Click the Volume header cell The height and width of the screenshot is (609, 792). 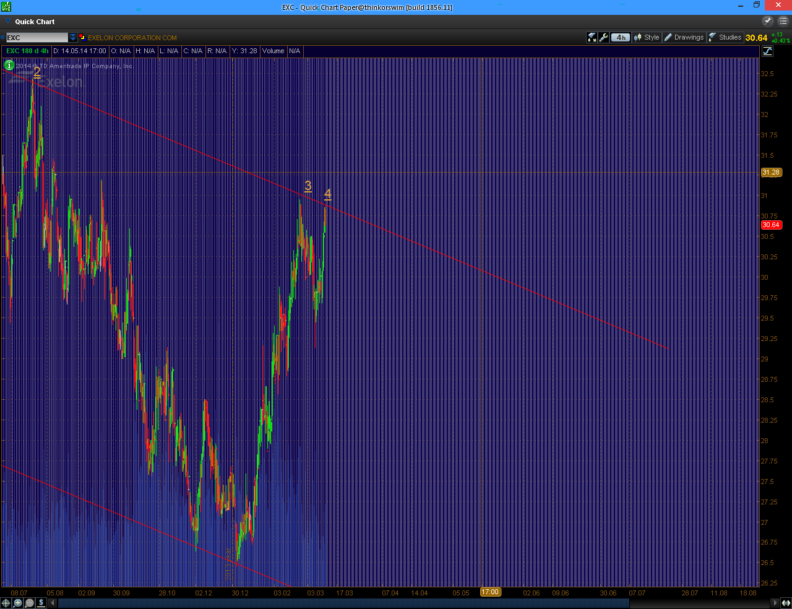[273, 51]
